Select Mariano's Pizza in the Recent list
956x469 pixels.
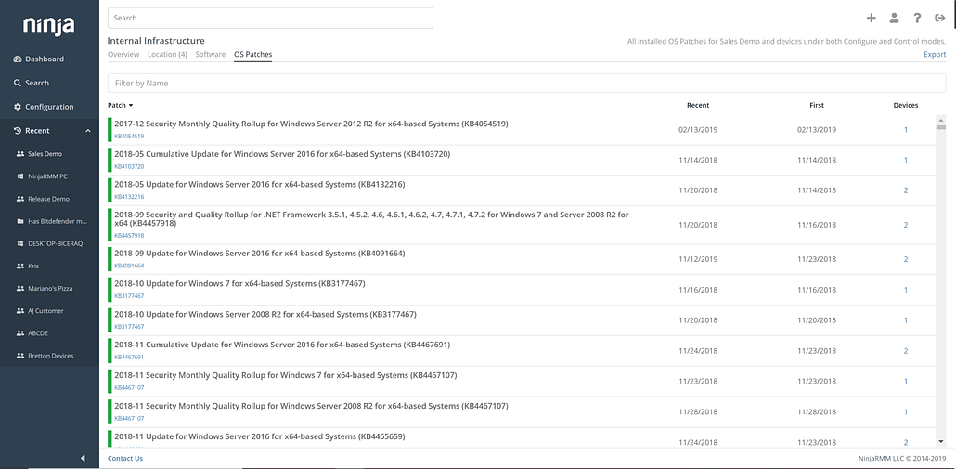coord(50,289)
